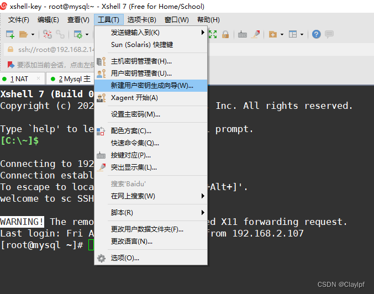Click the red bookmark flag icon
This screenshot has width=374, height=294.
point(11,65)
